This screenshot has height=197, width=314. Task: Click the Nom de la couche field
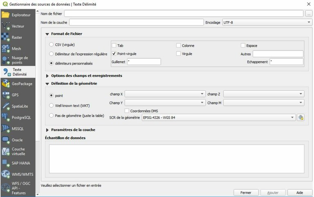pos(136,22)
